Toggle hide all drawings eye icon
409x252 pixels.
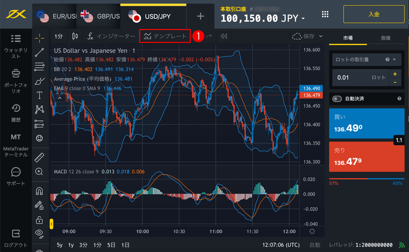(39, 234)
